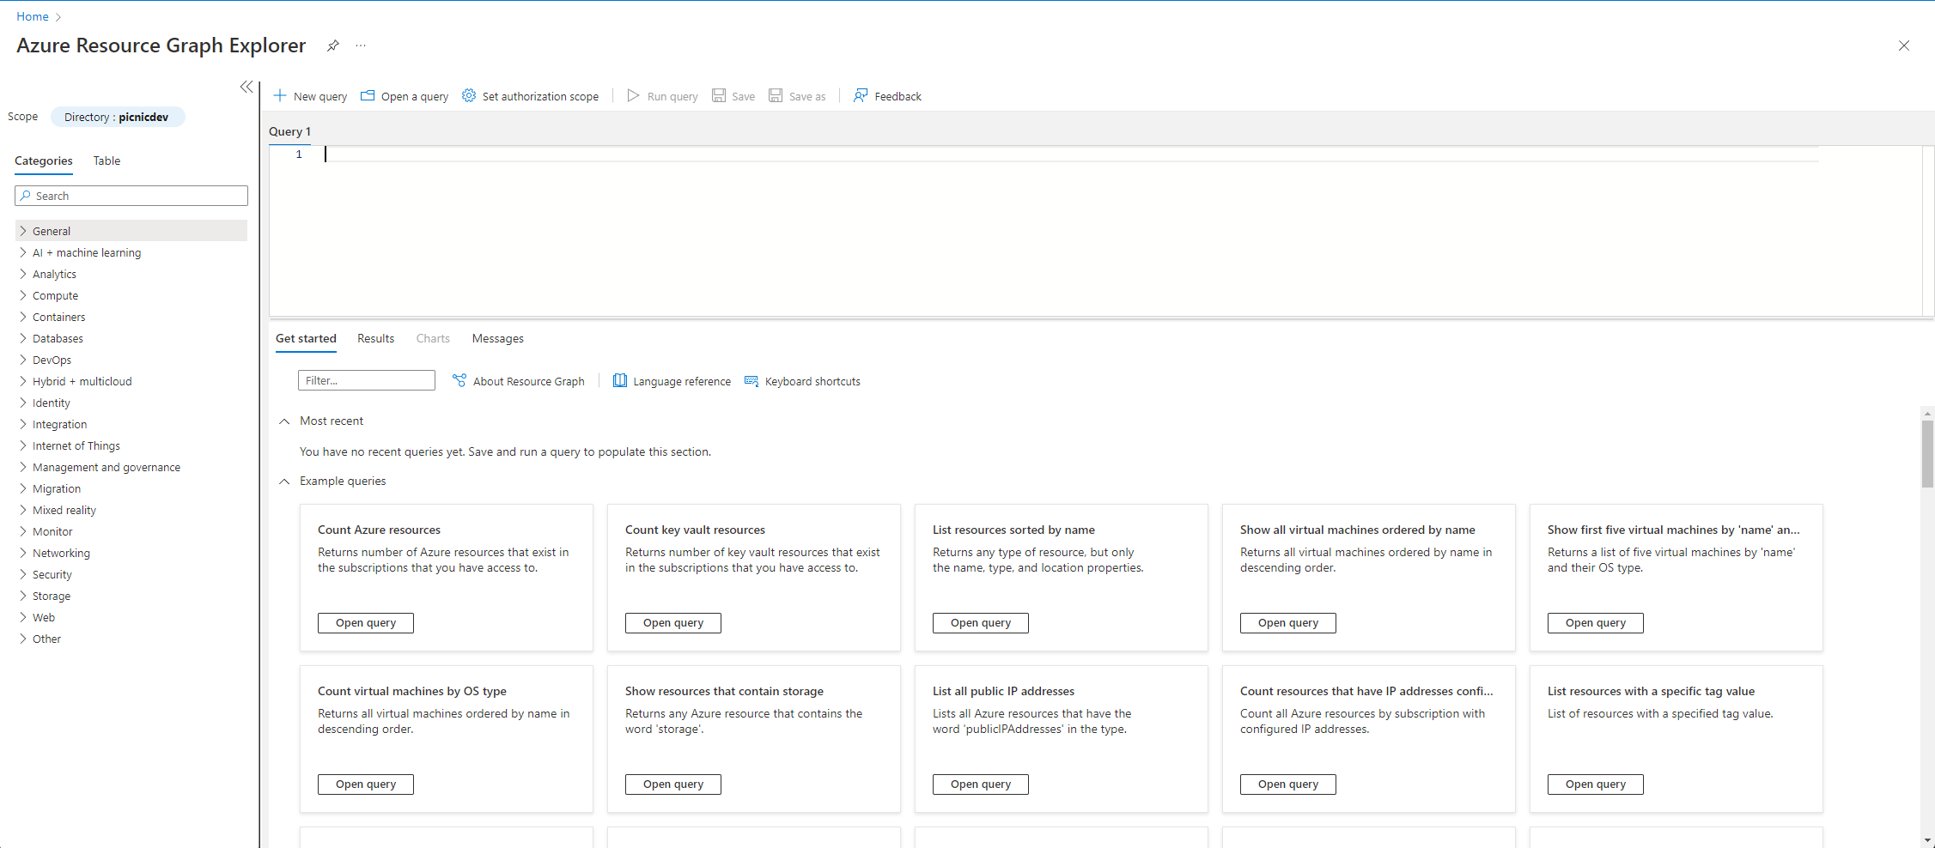
Task: Open query for List all public IP addresses
Action: [x=981, y=784]
